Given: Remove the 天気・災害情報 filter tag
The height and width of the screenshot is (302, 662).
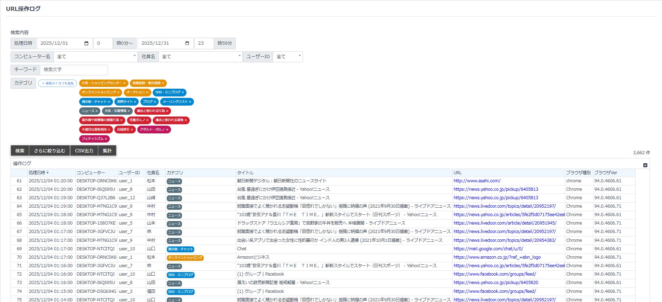Looking at the screenshot, I should 129,111.
